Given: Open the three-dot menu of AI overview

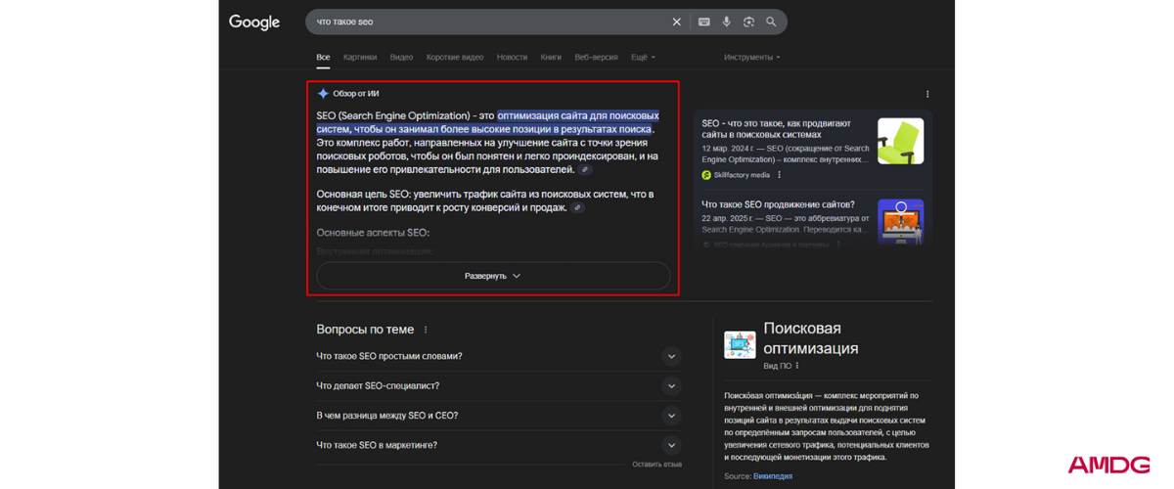Looking at the screenshot, I should click(x=927, y=94).
